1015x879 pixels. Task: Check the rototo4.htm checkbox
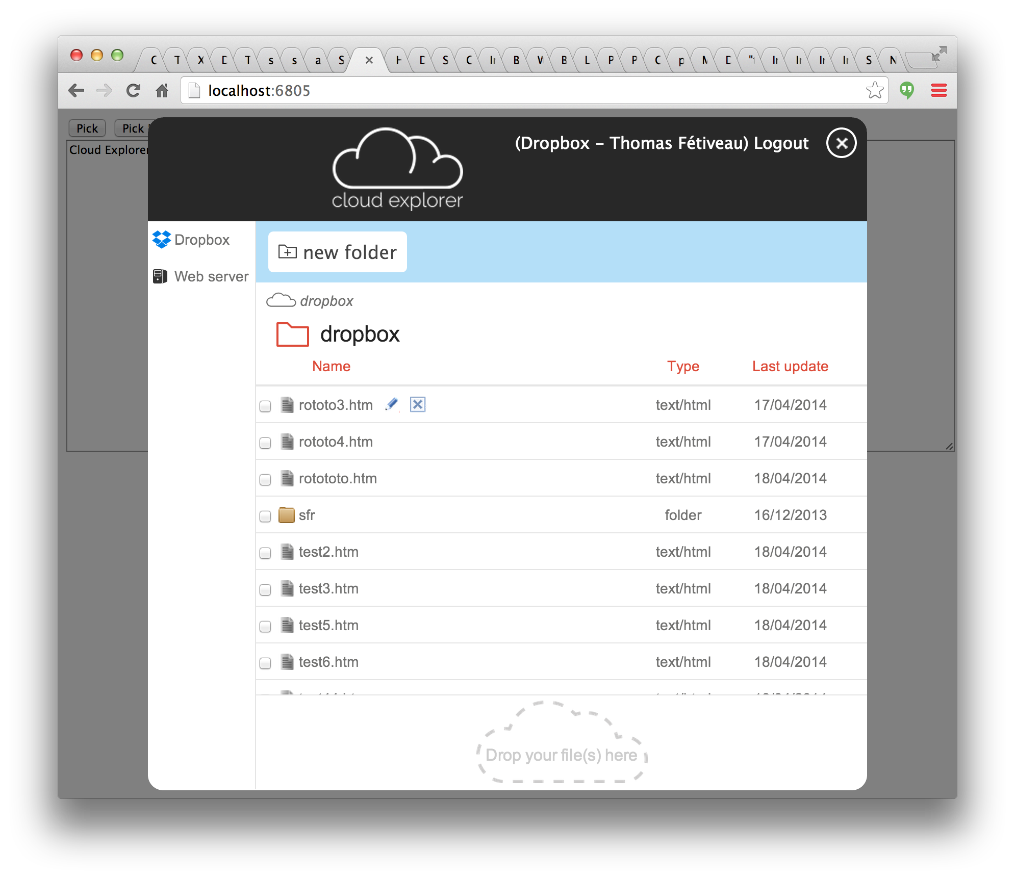[265, 443]
